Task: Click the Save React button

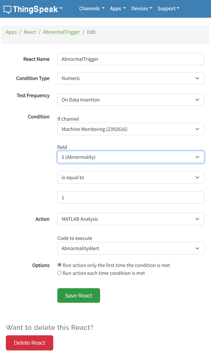Action: 79,295
